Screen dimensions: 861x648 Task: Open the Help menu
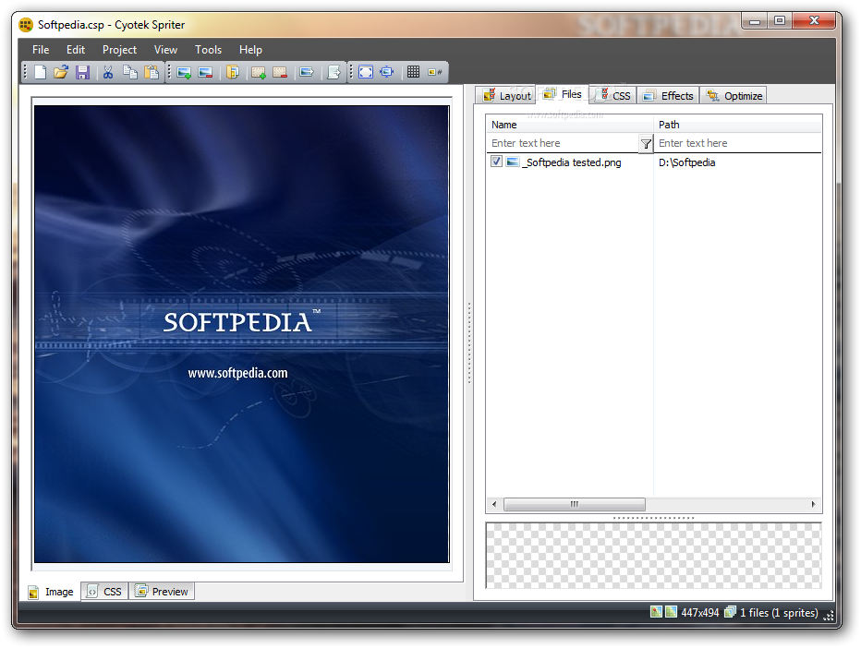[x=250, y=50]
